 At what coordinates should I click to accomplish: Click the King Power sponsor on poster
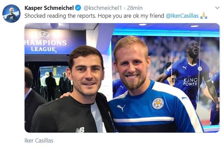(x=190, y=82)
